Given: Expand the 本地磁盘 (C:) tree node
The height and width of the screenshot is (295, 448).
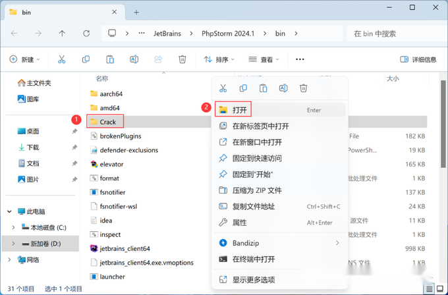Looking at the screenshot, I should (x=13, y=228).
